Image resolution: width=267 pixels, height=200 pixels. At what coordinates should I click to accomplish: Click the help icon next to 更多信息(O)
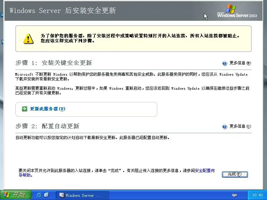pyautogui.click(x=225, y=127)
